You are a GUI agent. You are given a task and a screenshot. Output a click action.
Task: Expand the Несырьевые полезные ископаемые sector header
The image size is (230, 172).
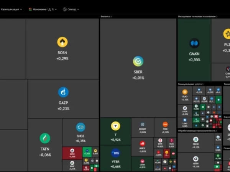[x=198, y=16]
